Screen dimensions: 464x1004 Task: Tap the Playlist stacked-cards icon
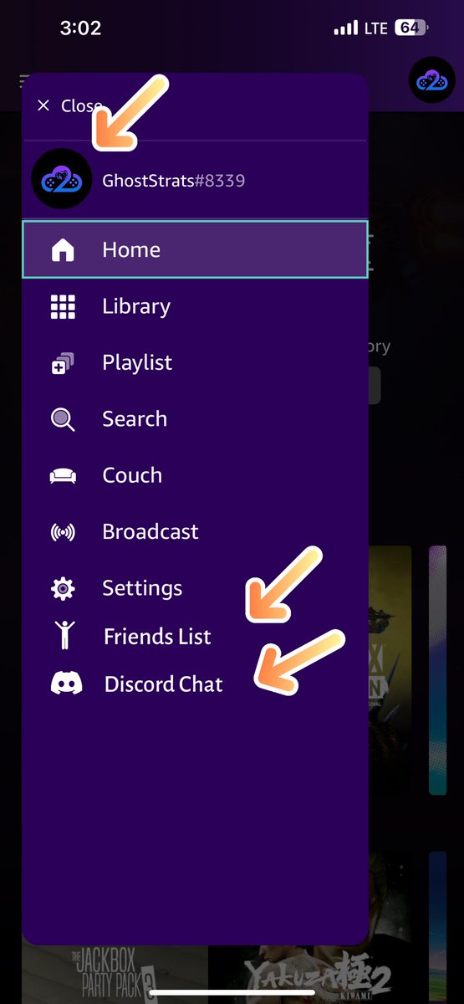pyautogui.click(x=63, y=363)
